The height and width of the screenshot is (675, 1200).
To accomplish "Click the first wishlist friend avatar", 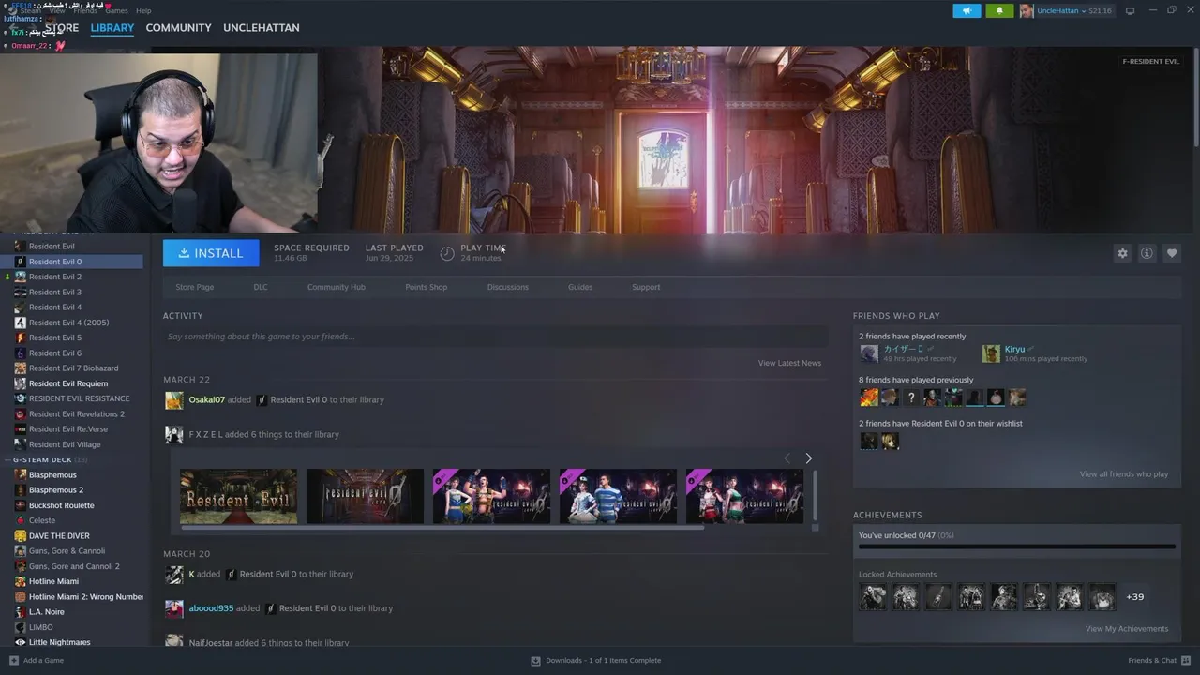I will [869, 441].
